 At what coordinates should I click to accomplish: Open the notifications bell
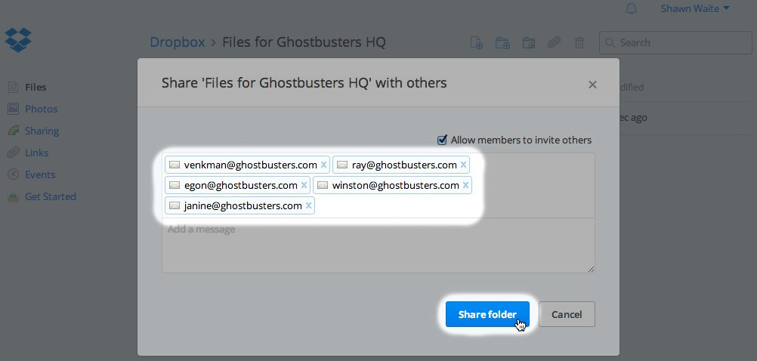coord(631,9)
